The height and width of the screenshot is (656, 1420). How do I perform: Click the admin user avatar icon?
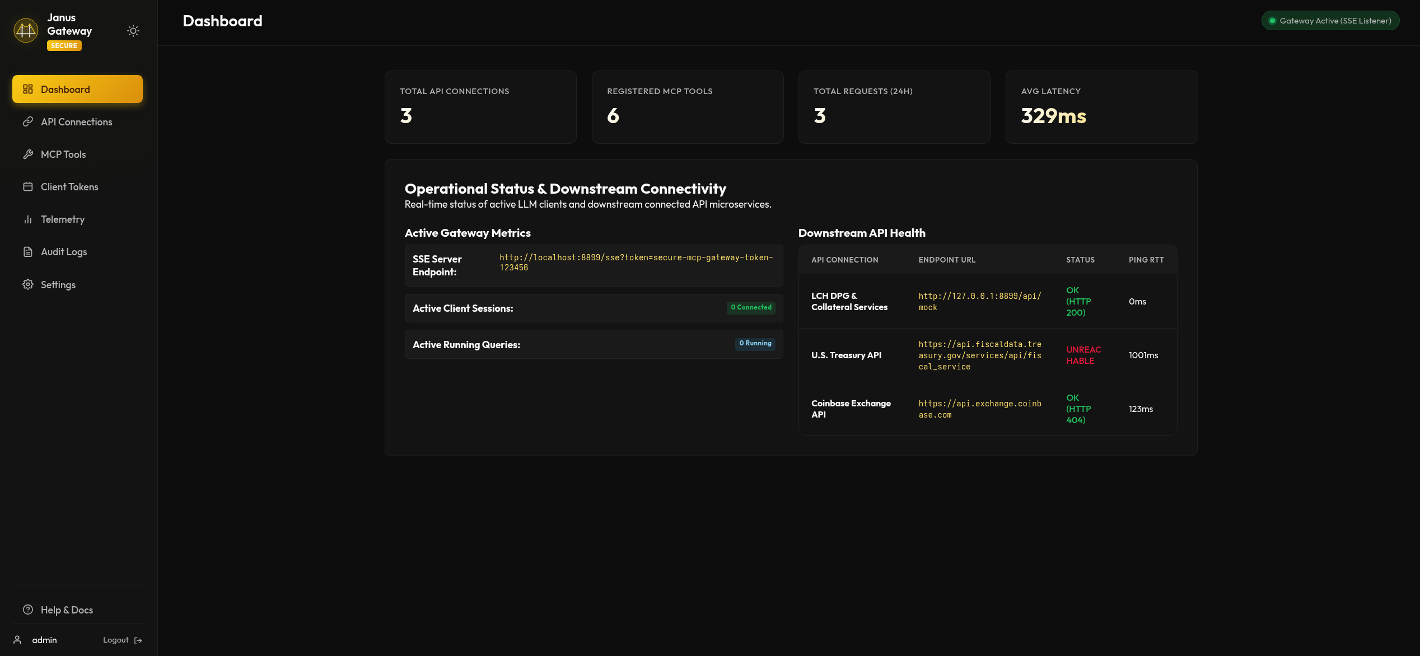point(17,640)
